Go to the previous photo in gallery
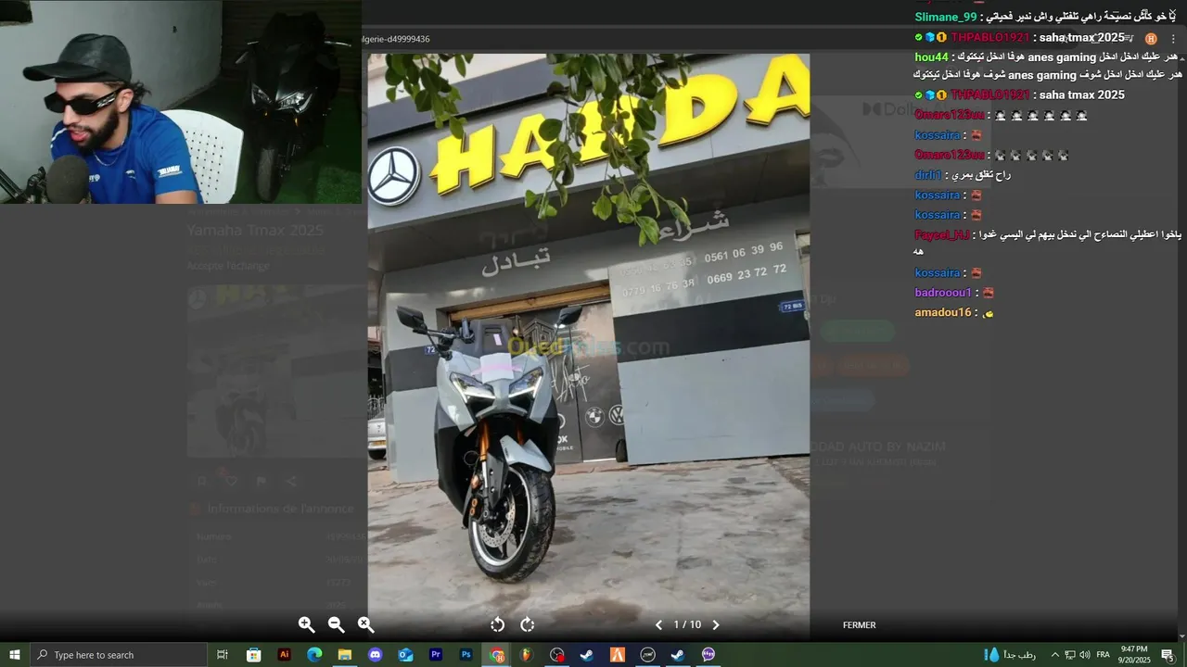The width and height of the screenshot is (1187, 667). [x=658, y=625]
